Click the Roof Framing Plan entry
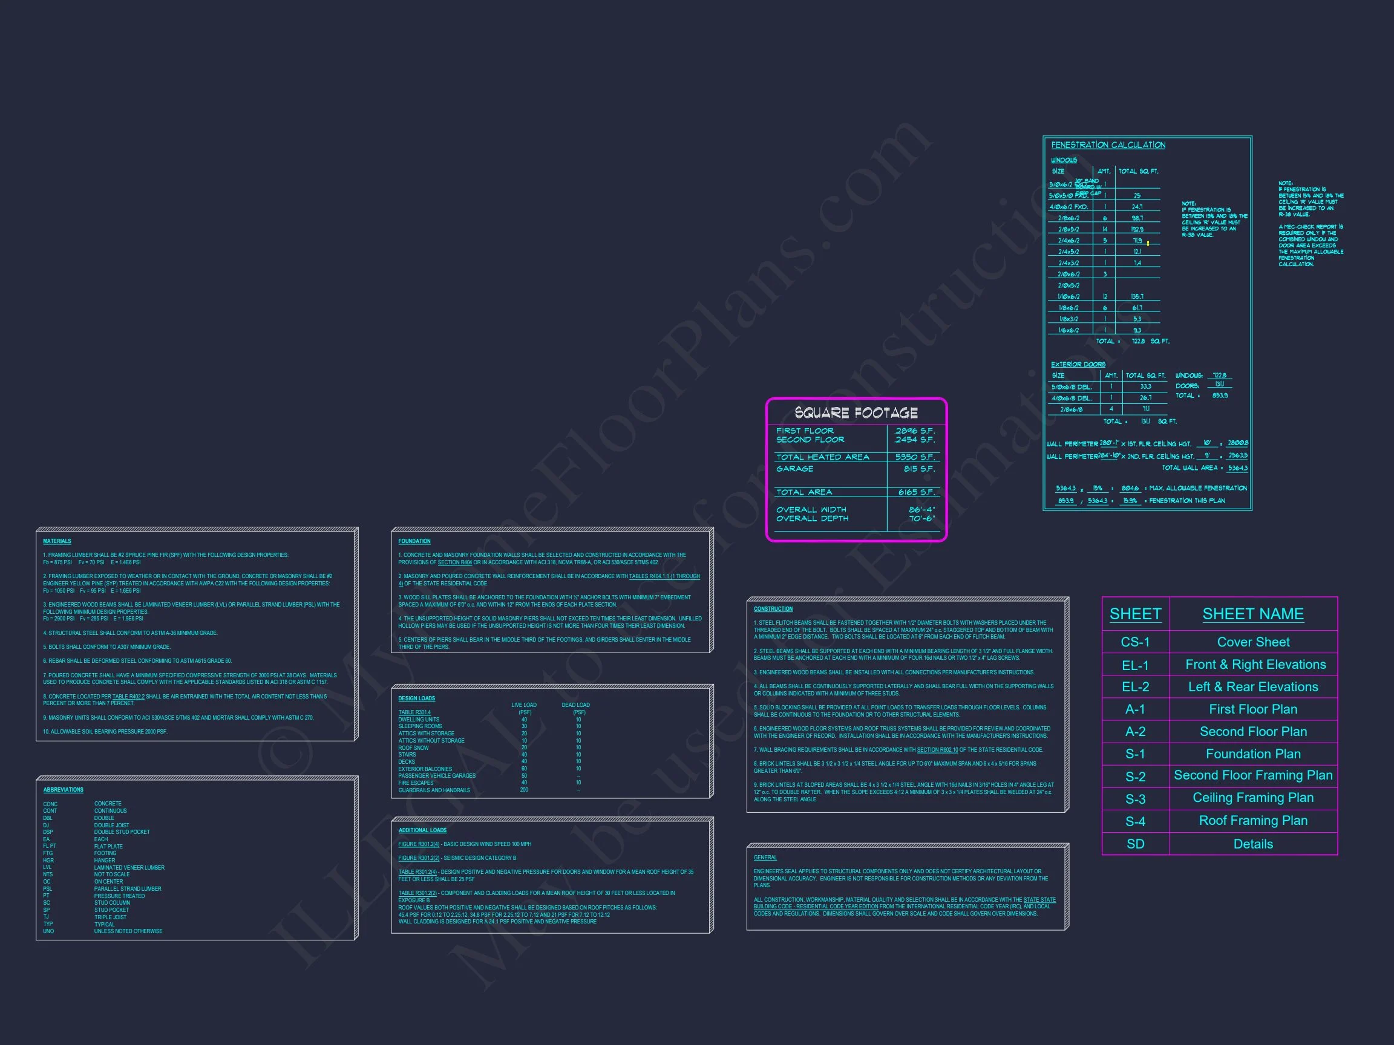1394x1045 pixels. [x=1253, y=820]
